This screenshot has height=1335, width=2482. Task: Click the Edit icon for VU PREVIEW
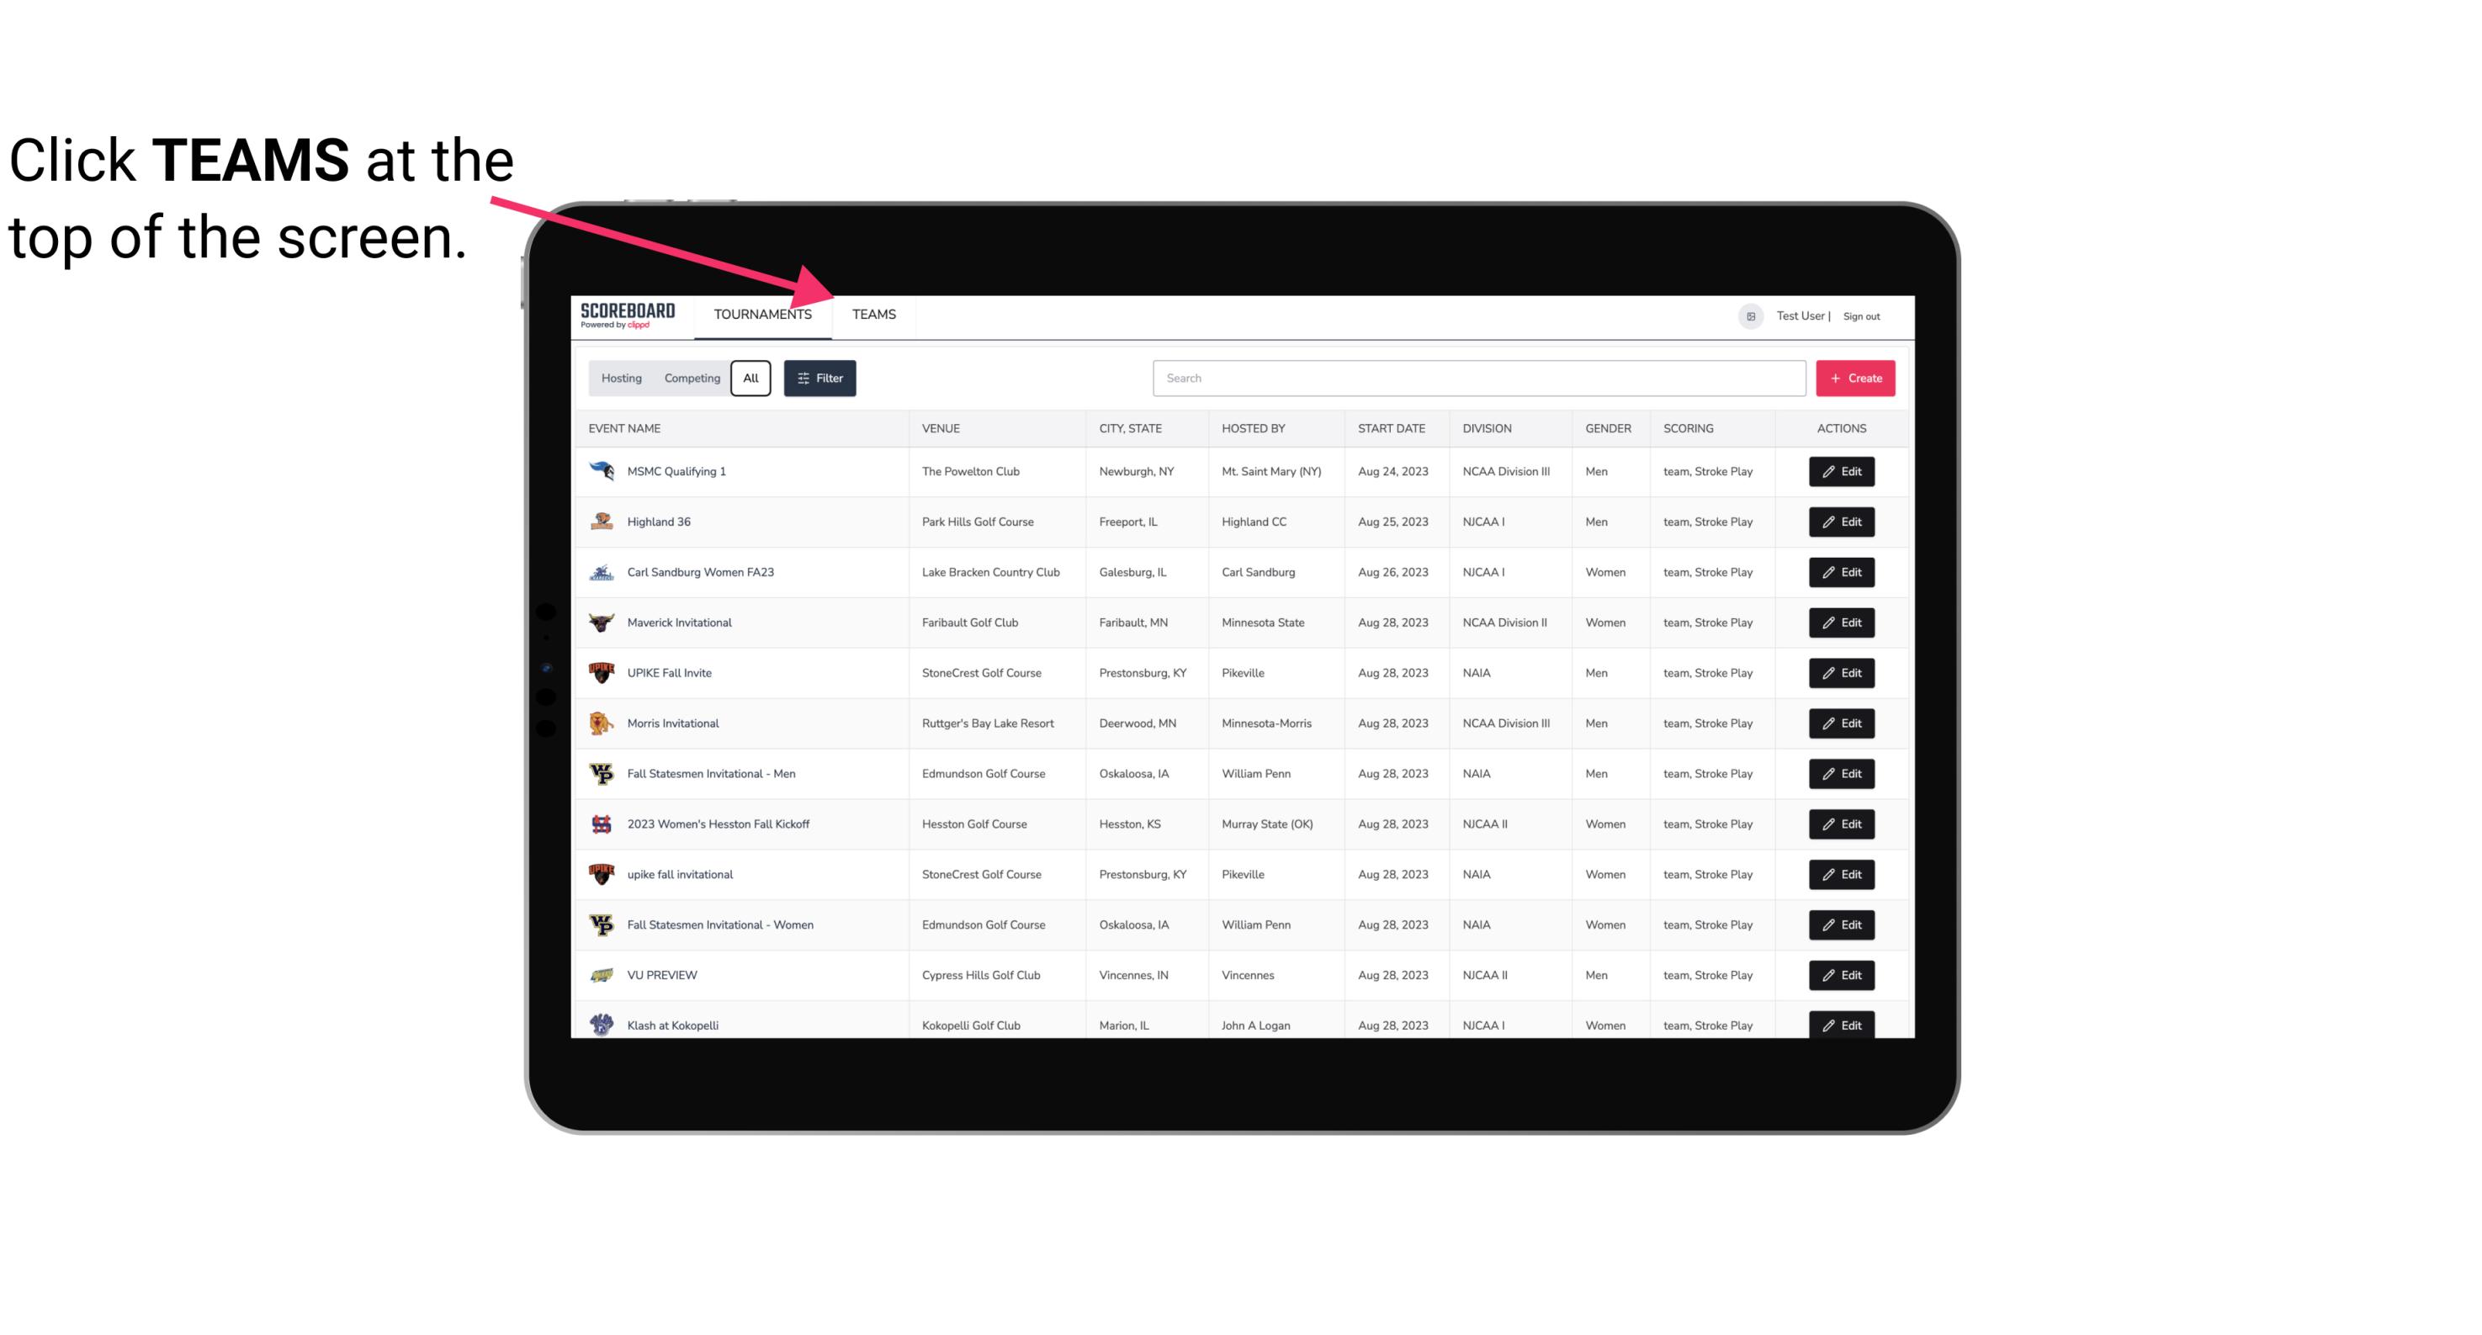pyautogui.click(x=1843, y=975)
